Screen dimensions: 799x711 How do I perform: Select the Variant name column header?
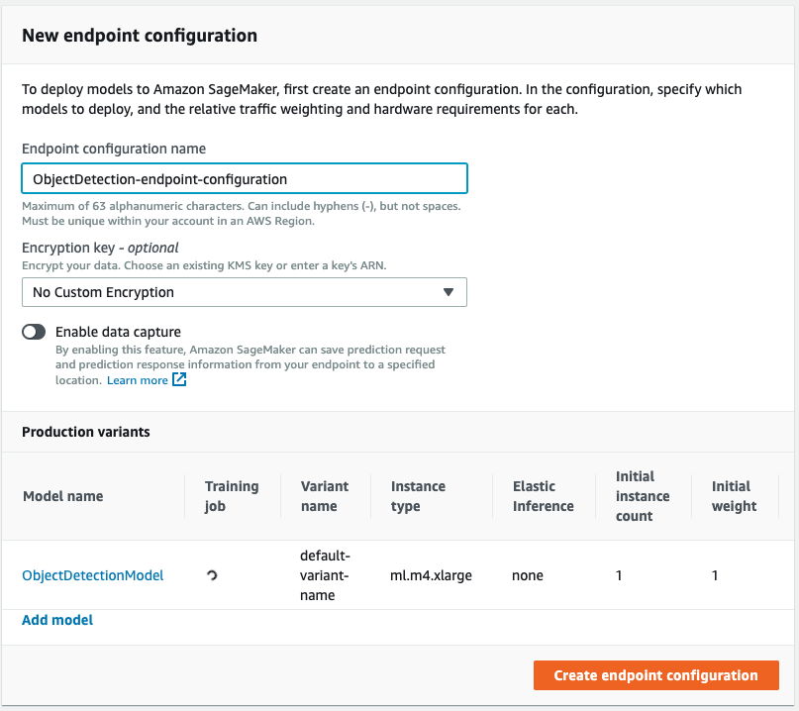[x=325, y=496]
